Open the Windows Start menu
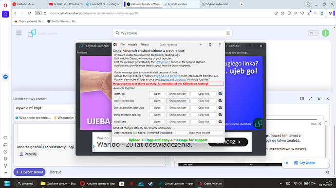Viewport: 336px width, 188px height. 7,183
